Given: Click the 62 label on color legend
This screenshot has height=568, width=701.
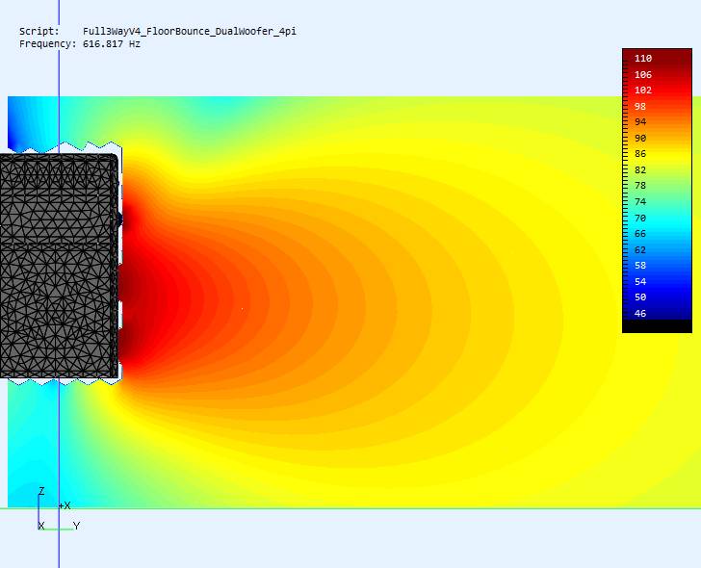Looking at the screenshot, I should point(640,249).
